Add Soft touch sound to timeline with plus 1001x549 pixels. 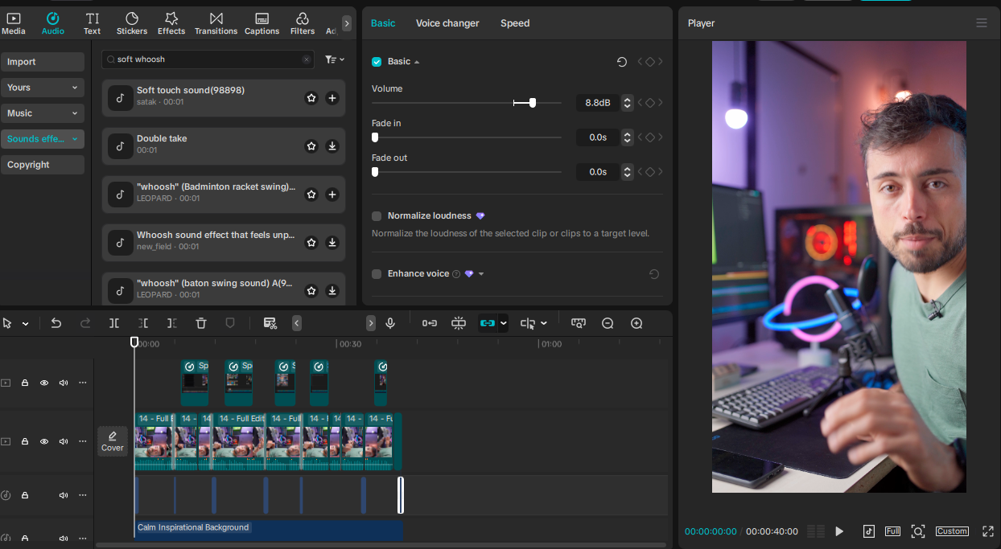point(332,98)
